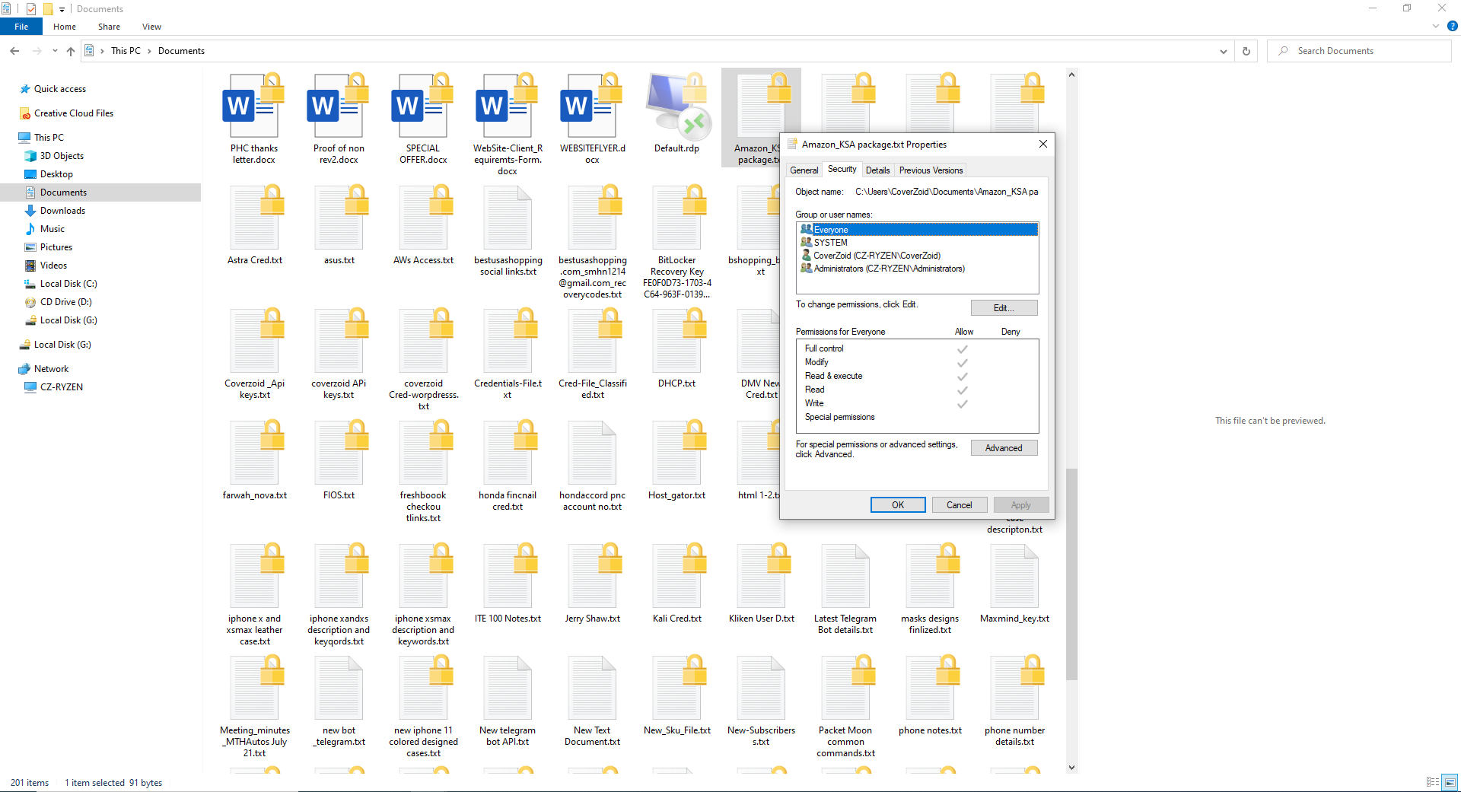Select Maxmind_key.txt file icon
The width and height of the screenshot is (1461, 792).
1014,577
